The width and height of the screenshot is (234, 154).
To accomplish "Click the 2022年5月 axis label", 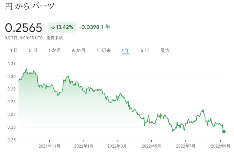I will tap(151, 146).
